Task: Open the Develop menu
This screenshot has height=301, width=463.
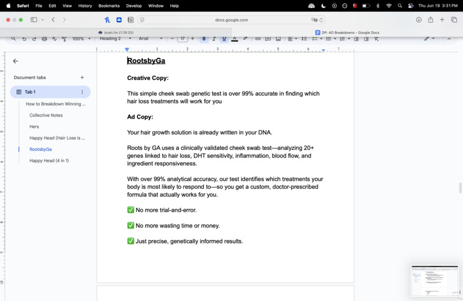Action: coord(134,6)
